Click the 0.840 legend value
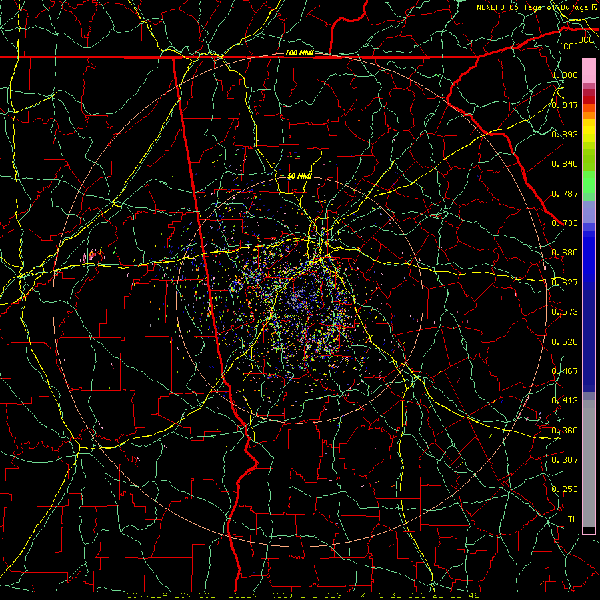Viewport: 600px width, 600px height. tap(565, 164)
